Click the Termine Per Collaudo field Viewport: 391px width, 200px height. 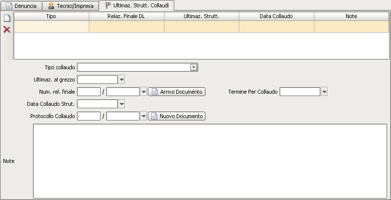pyautogui.click(x=300, y=92)
